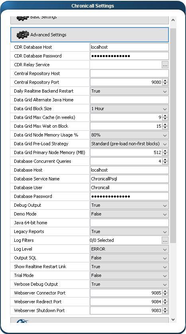Increase Central Repository Port value
The image size is (186, 334).
(x=165, y=81)
